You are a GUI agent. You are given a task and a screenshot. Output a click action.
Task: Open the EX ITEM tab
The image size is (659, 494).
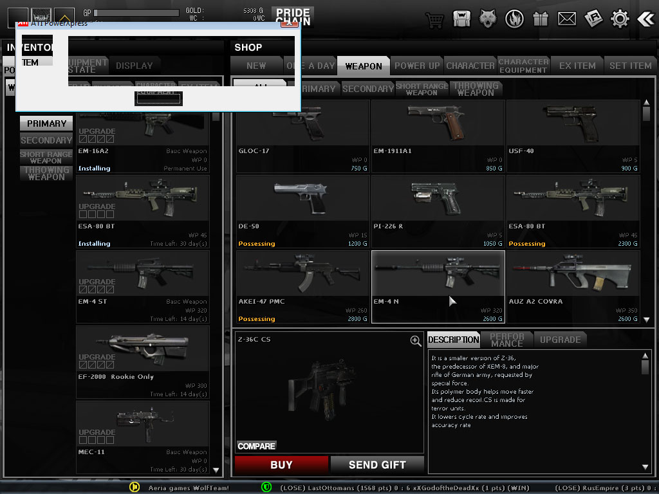click(x=577, y=66)
